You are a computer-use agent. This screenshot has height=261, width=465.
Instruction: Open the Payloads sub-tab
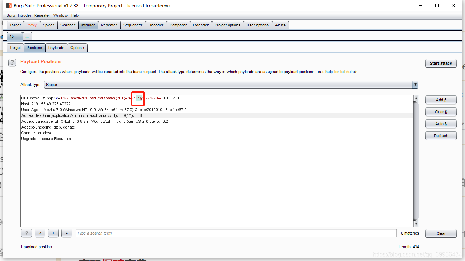[56, 48]
